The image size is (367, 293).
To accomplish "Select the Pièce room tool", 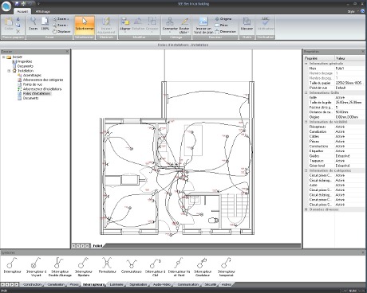I will [221, 25].
